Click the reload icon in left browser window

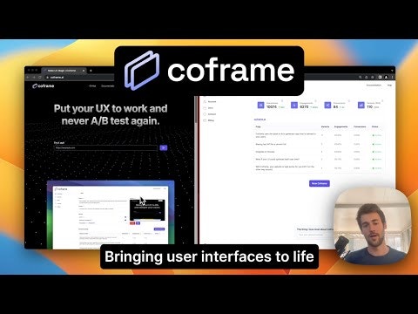40,78
